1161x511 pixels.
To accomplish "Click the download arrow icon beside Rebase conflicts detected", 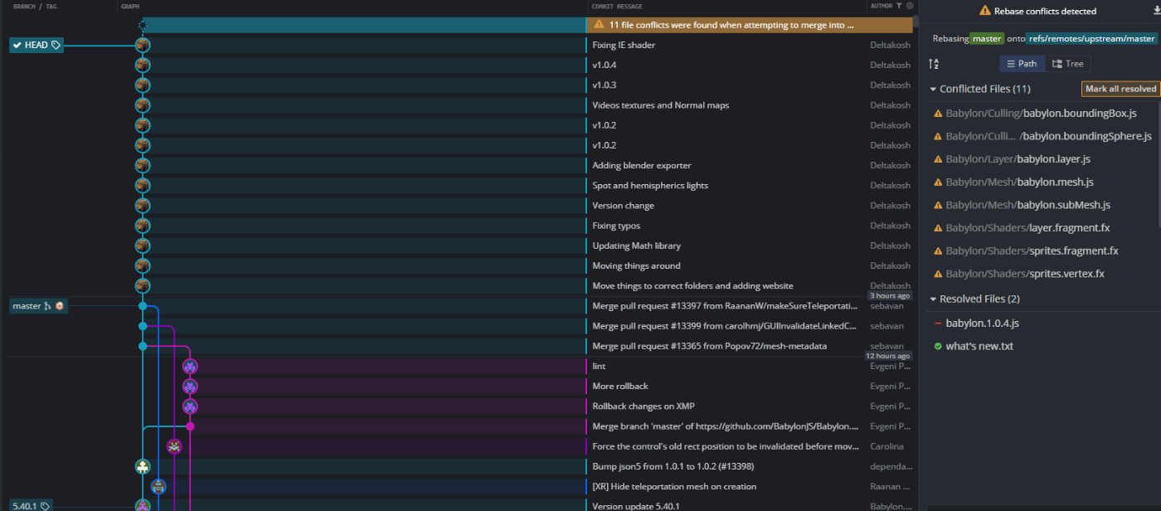I will 1157,11.
